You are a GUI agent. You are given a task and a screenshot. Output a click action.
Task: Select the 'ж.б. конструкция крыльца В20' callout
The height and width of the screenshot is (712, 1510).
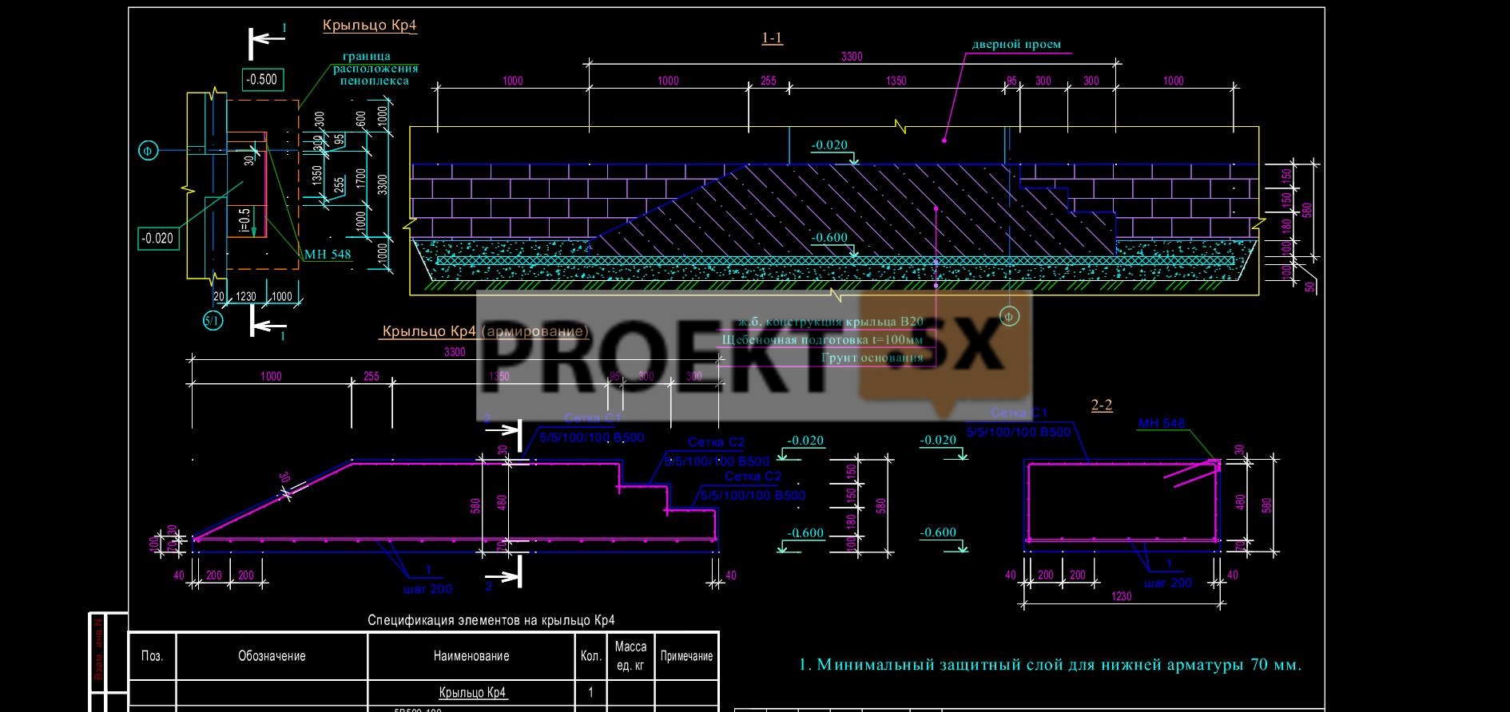point(830,322)
